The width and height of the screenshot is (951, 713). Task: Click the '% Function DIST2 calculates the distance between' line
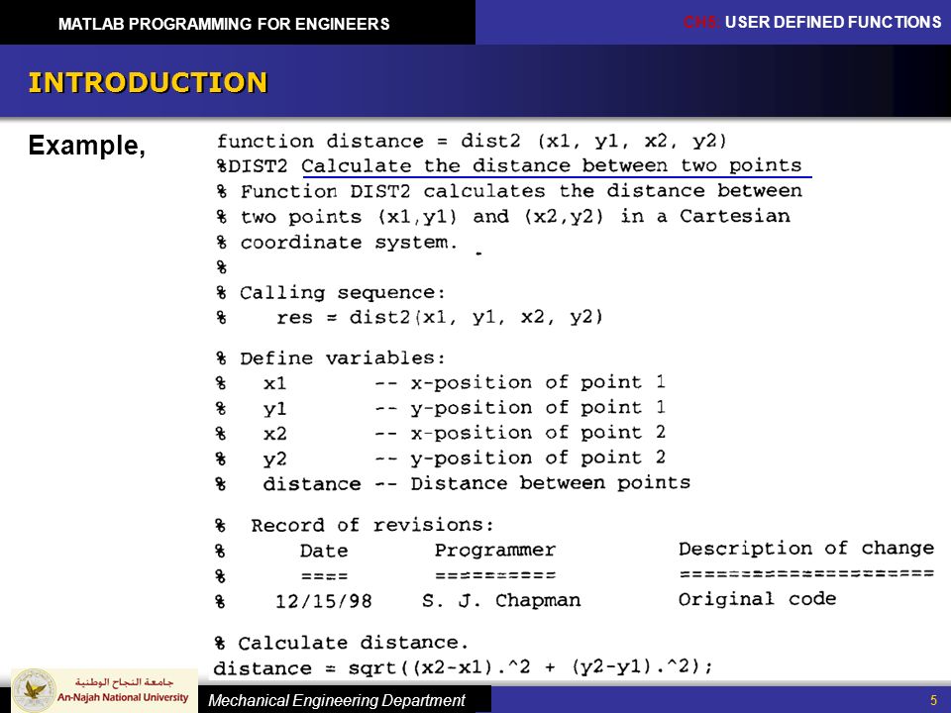509,191
